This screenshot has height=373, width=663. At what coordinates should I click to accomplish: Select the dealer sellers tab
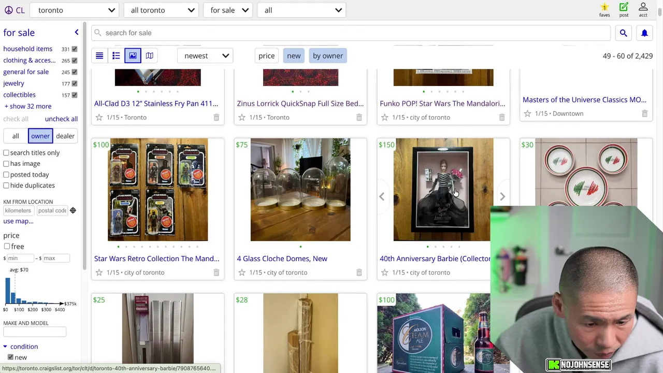click(x=65, y=136)
